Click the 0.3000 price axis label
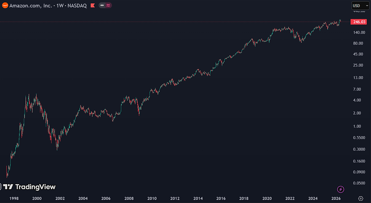 click(359, 149)
